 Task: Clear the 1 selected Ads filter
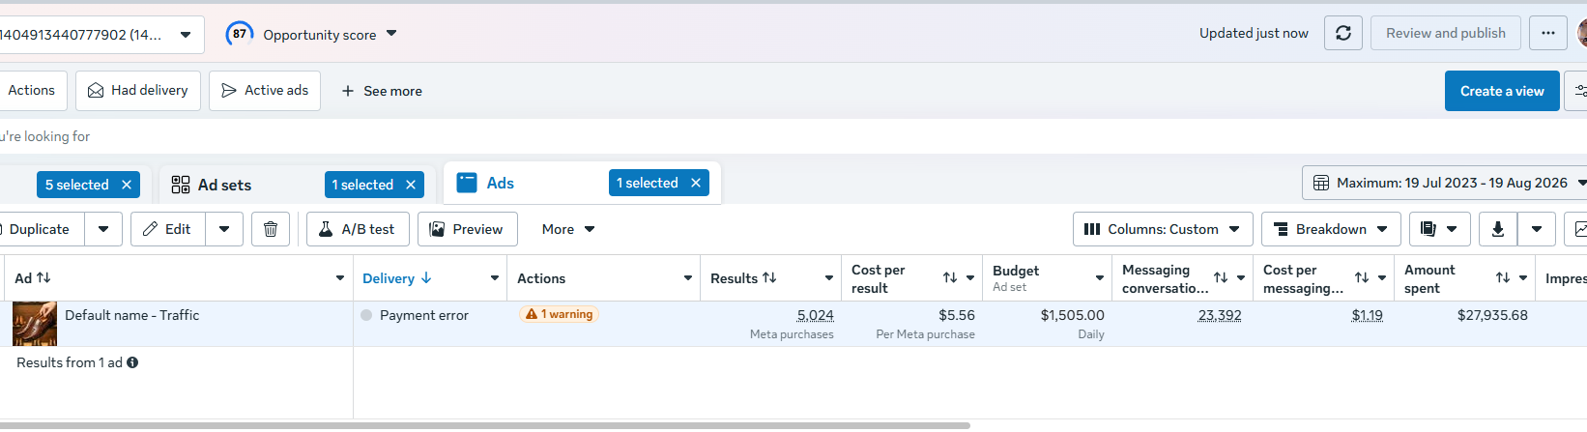point(695,183)
